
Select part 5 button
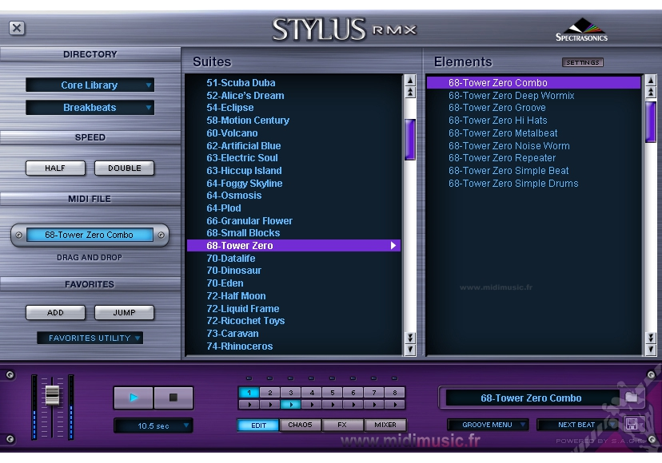pos(333,393)
